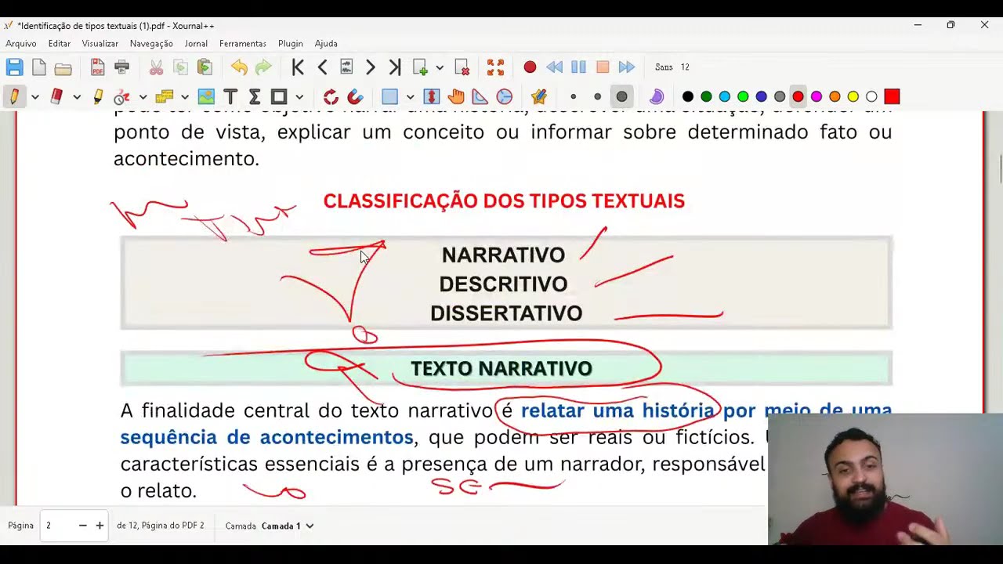This screenshot has width=1003, height=564.
Task: Select the Hand tool
Action: [x=456, y=97]
